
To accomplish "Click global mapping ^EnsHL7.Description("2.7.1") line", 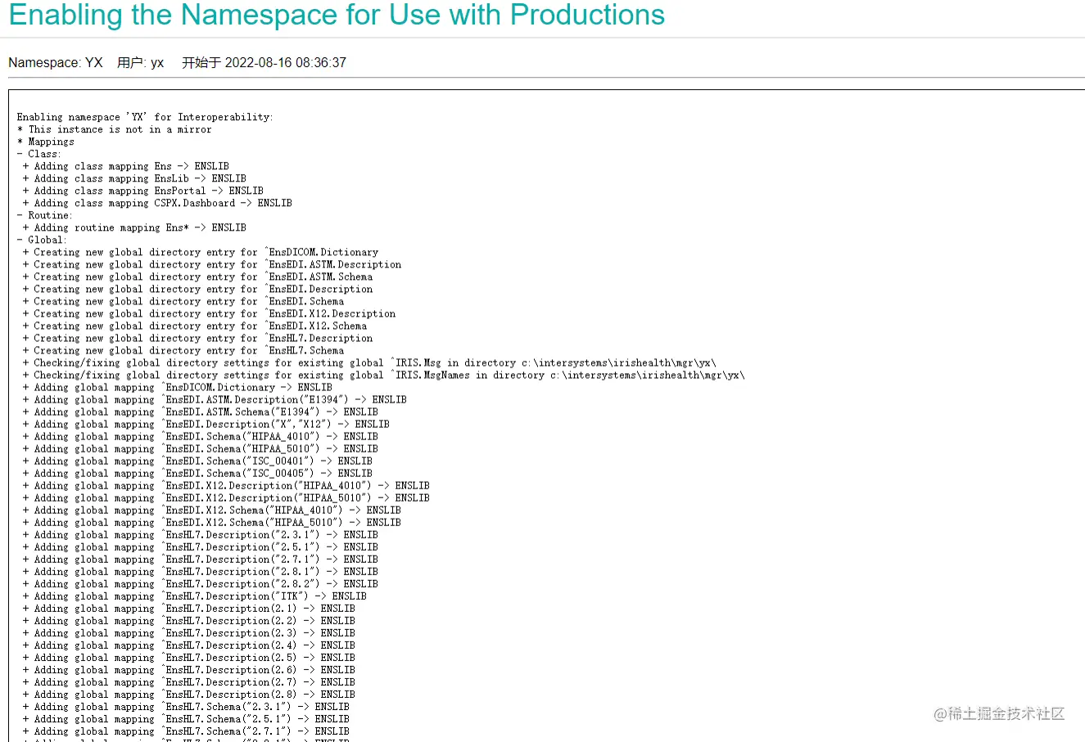I will 201,559.
